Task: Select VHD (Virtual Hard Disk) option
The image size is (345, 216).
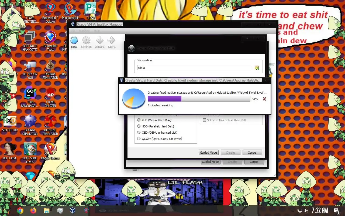Action: coord(154,120)
